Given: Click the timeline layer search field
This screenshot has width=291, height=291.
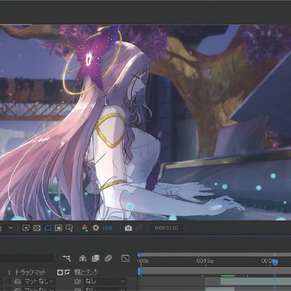Looking at the screenshot, I should pyautogui.click(x=27, y=258).
